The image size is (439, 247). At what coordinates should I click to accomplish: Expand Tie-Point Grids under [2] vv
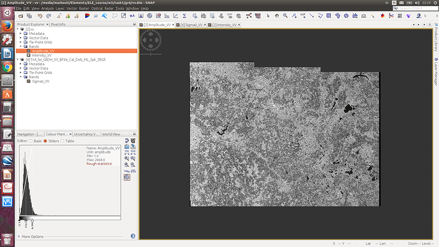click(21, 42)
